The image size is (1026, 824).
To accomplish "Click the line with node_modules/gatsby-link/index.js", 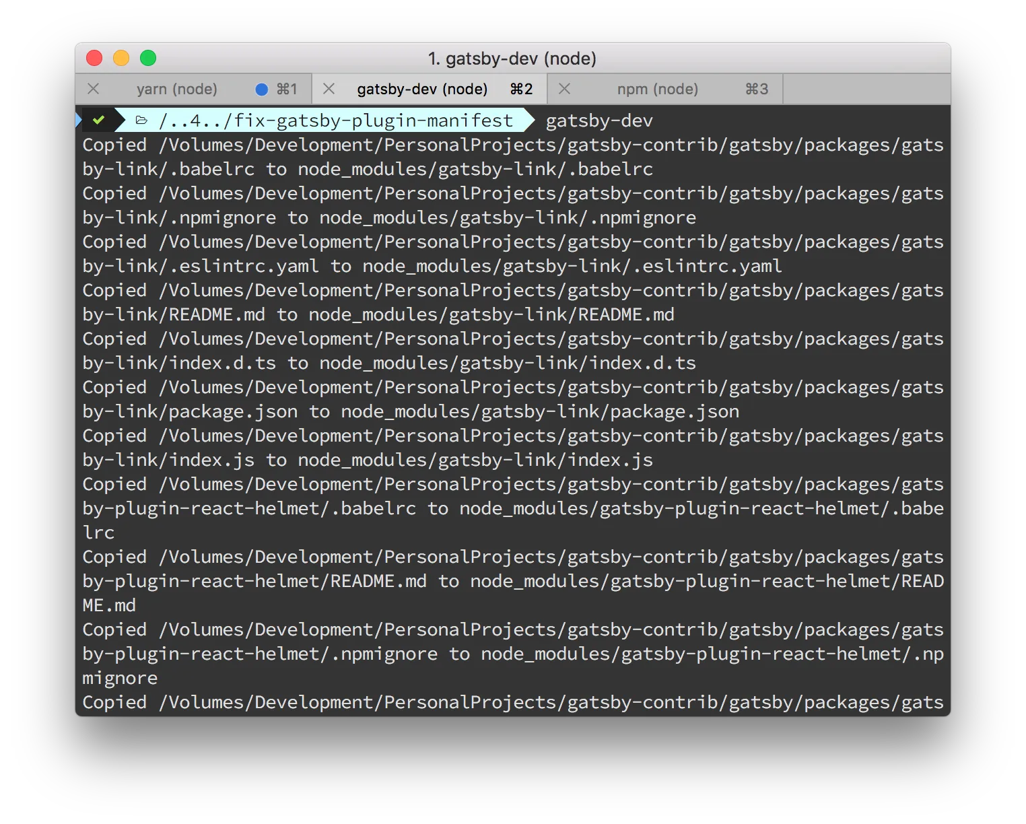I will (368, 460).
